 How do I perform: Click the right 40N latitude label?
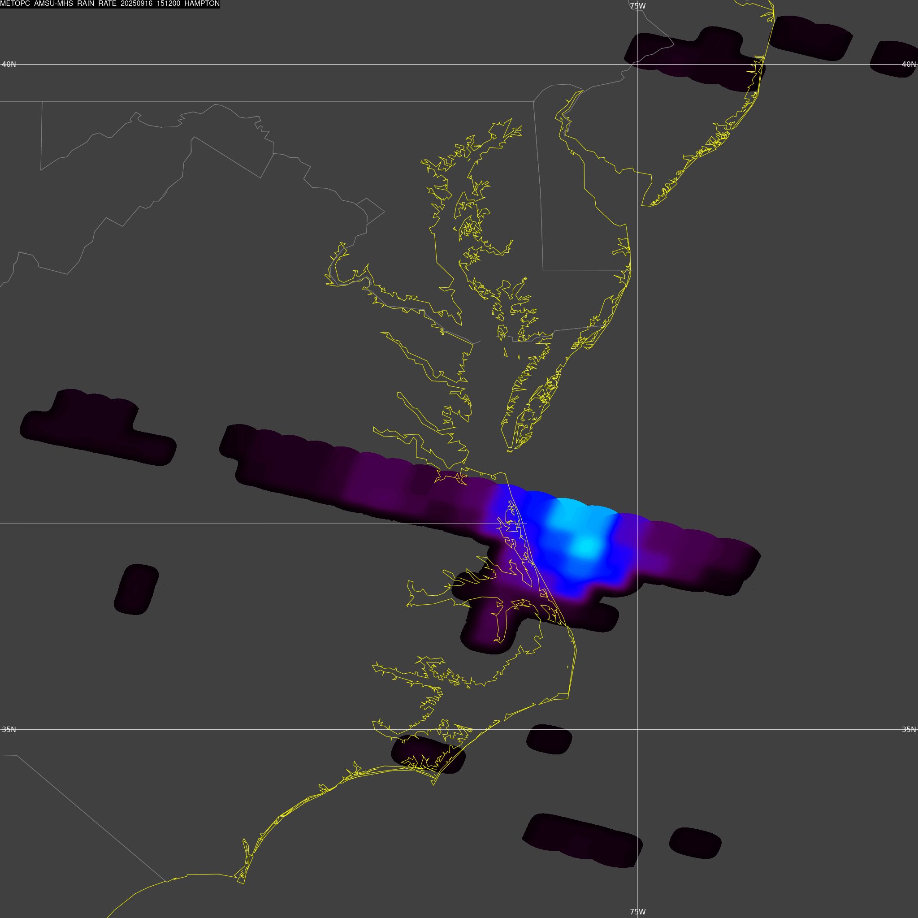[909, 64]
